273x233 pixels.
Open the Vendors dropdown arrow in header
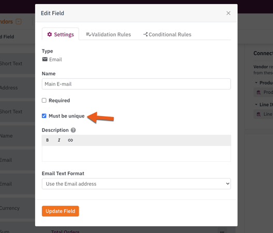[x=19, y=22]
